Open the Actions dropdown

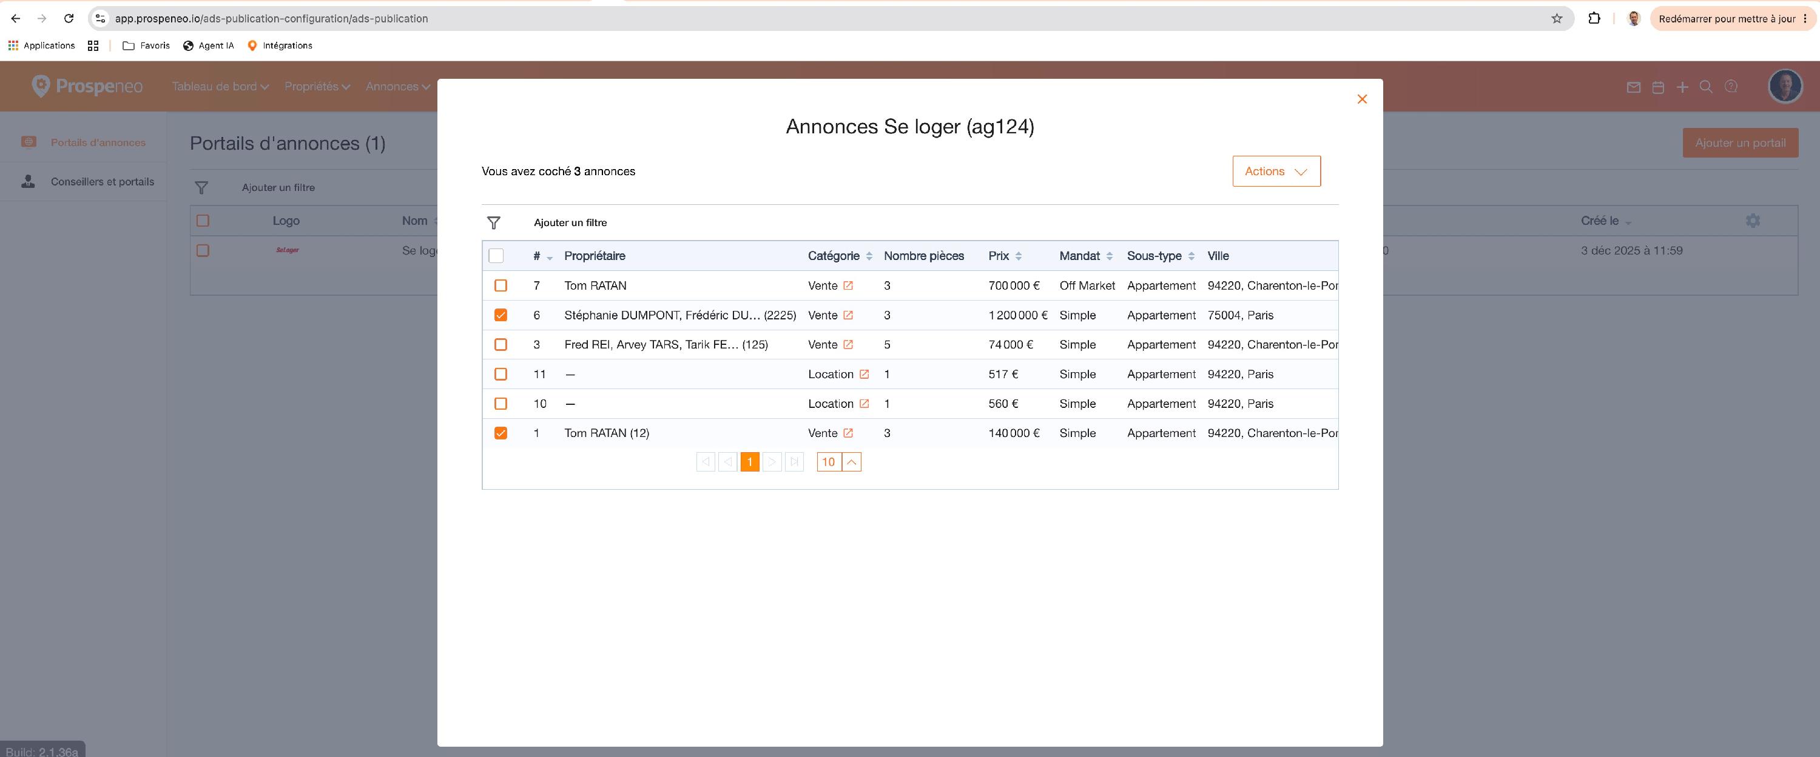(1276, 171)
